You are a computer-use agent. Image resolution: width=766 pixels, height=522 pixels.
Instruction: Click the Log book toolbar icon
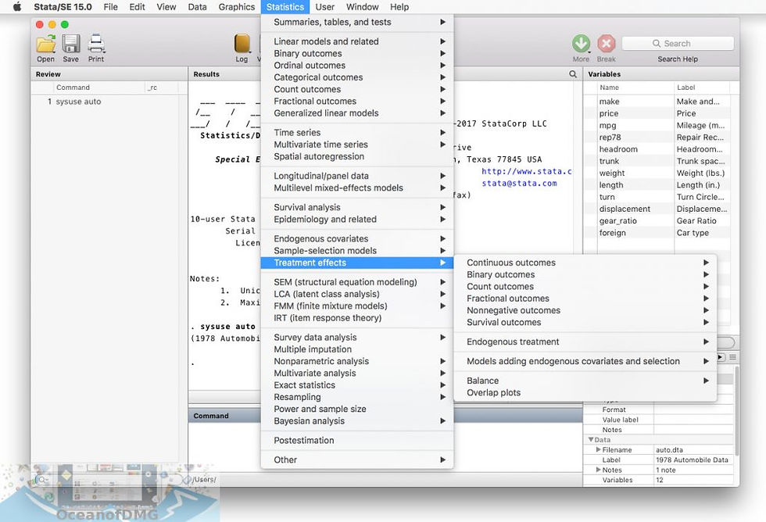[242, 44]
